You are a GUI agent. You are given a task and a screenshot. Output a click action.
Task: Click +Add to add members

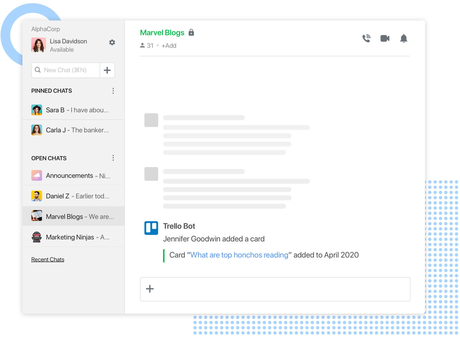[169, 46]
